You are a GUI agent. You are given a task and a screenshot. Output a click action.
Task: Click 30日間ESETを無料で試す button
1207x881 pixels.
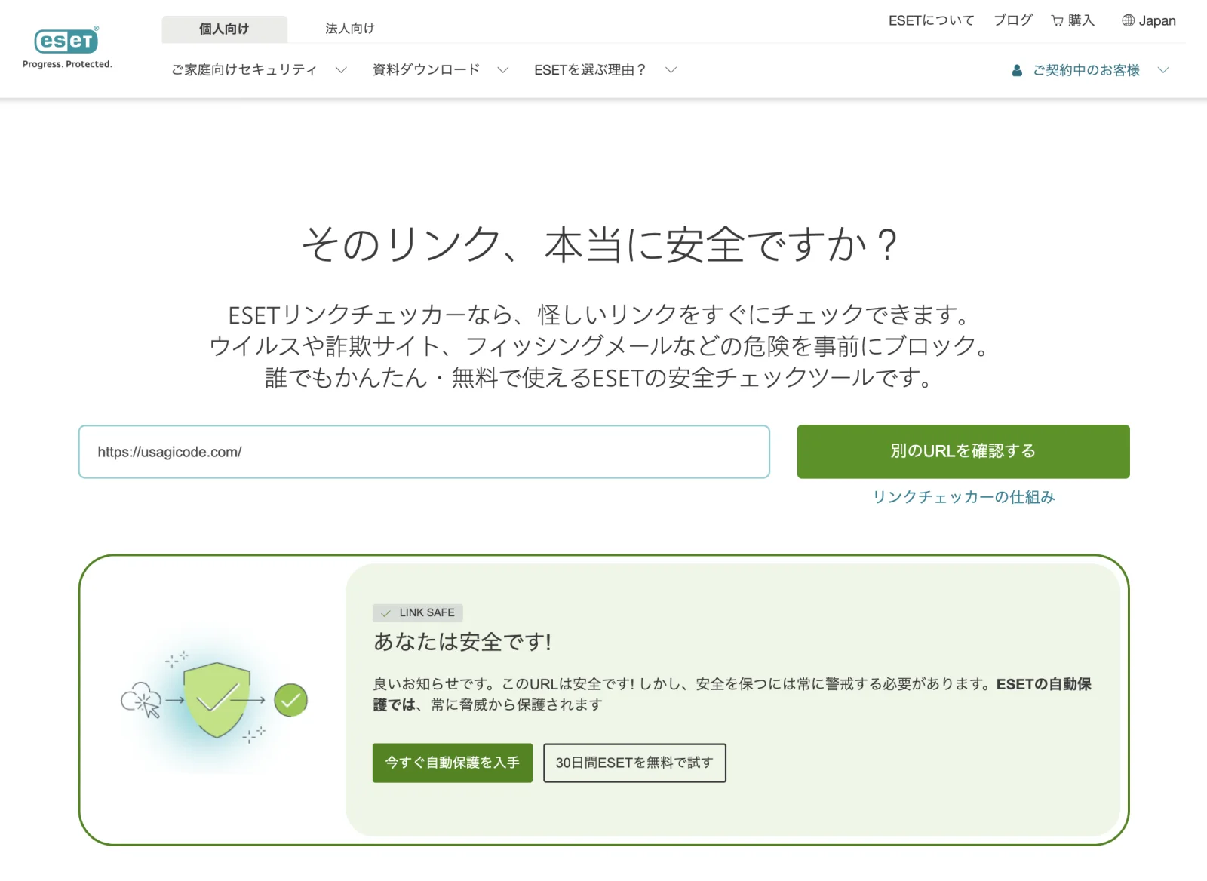coord(634,763)
